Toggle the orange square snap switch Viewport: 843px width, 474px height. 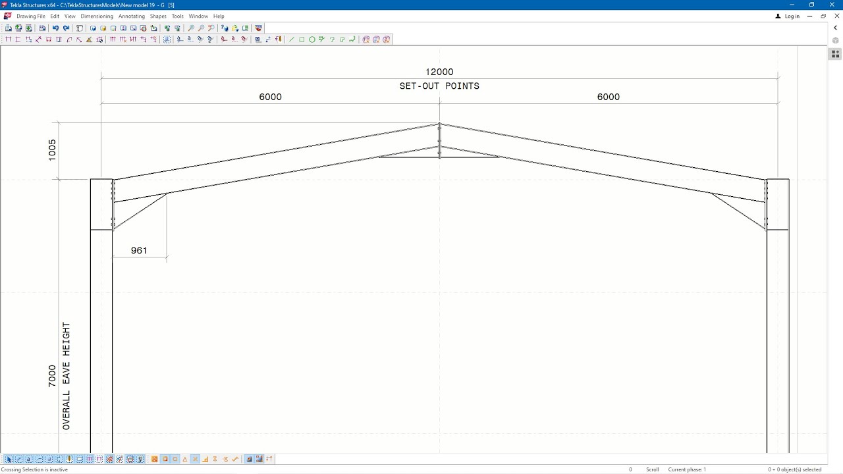click(x=165, y=459)
